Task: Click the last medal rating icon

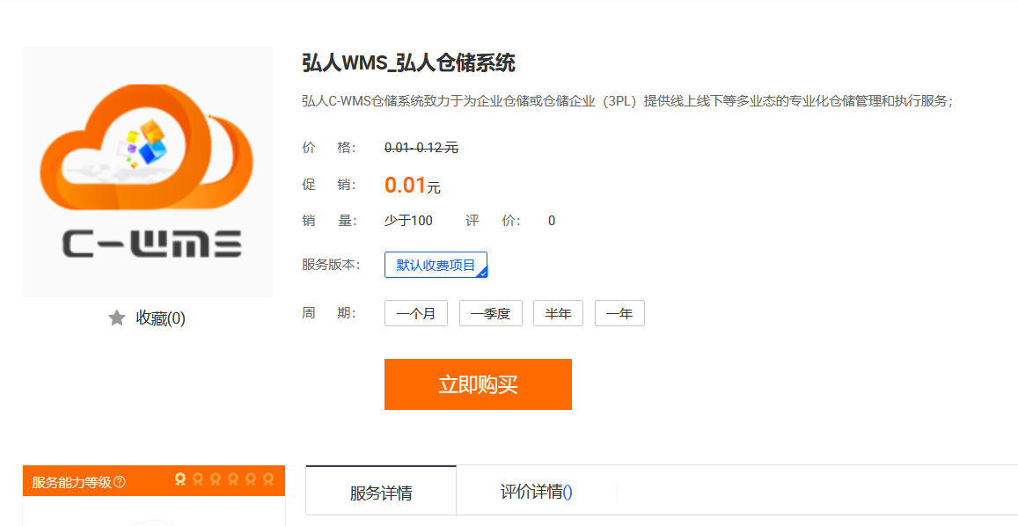Action: [268, 479]
